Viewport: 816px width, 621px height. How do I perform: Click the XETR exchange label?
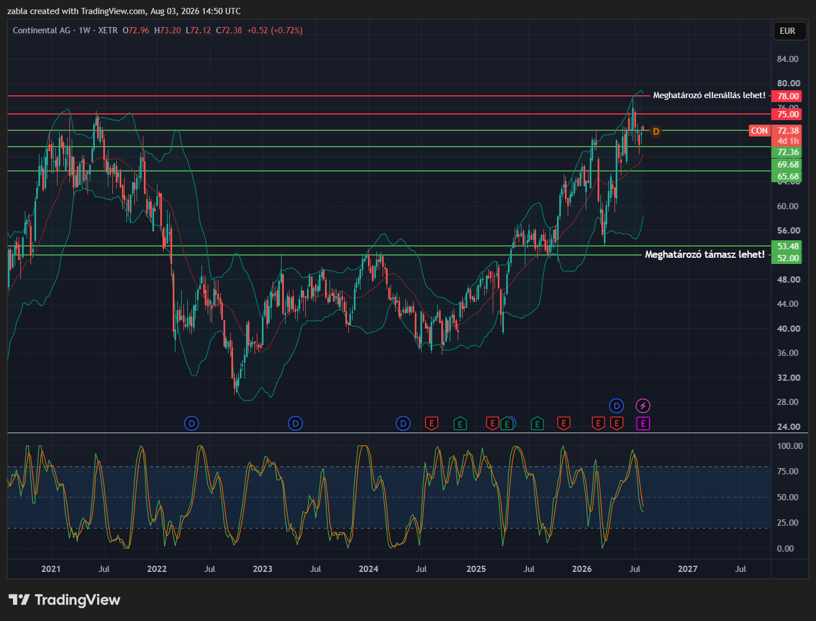pos(108,30)
